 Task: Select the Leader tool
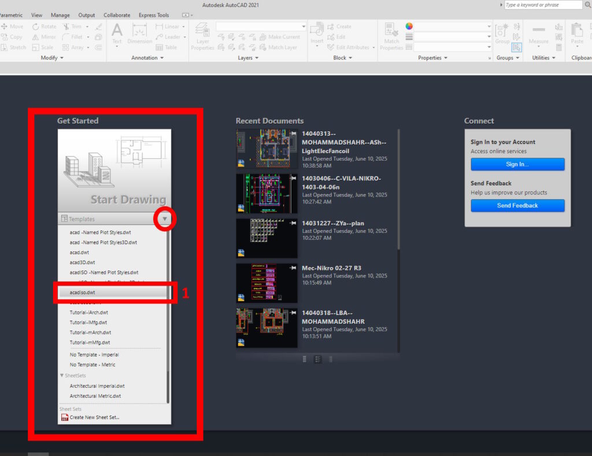[x=168, y=37]
